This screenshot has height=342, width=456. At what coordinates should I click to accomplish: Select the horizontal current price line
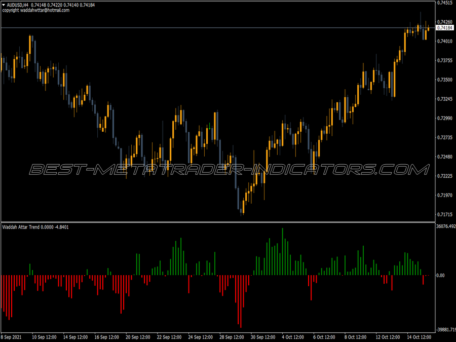[x=217, y=28]
